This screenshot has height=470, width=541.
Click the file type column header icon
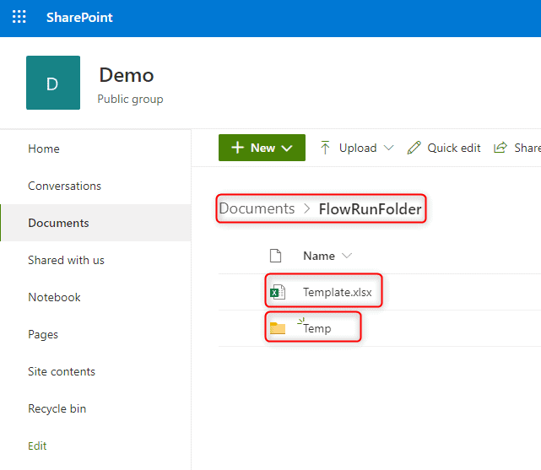click(x=274, y=256)
